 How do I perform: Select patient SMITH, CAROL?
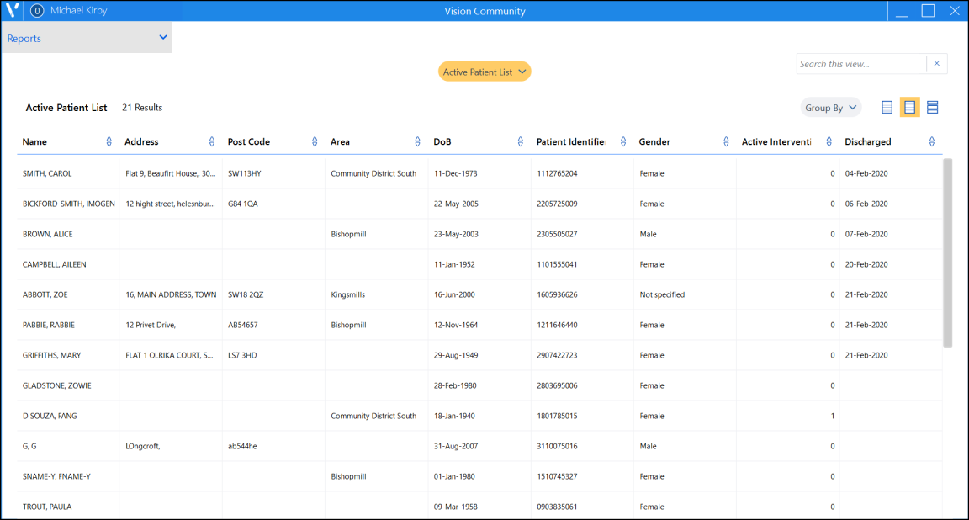pyautogui.click(x=47, y=173)
